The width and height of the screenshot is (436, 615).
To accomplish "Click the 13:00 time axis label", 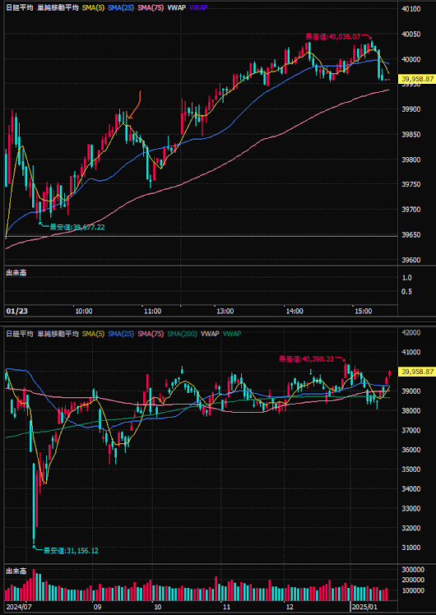I will [225, 311].
